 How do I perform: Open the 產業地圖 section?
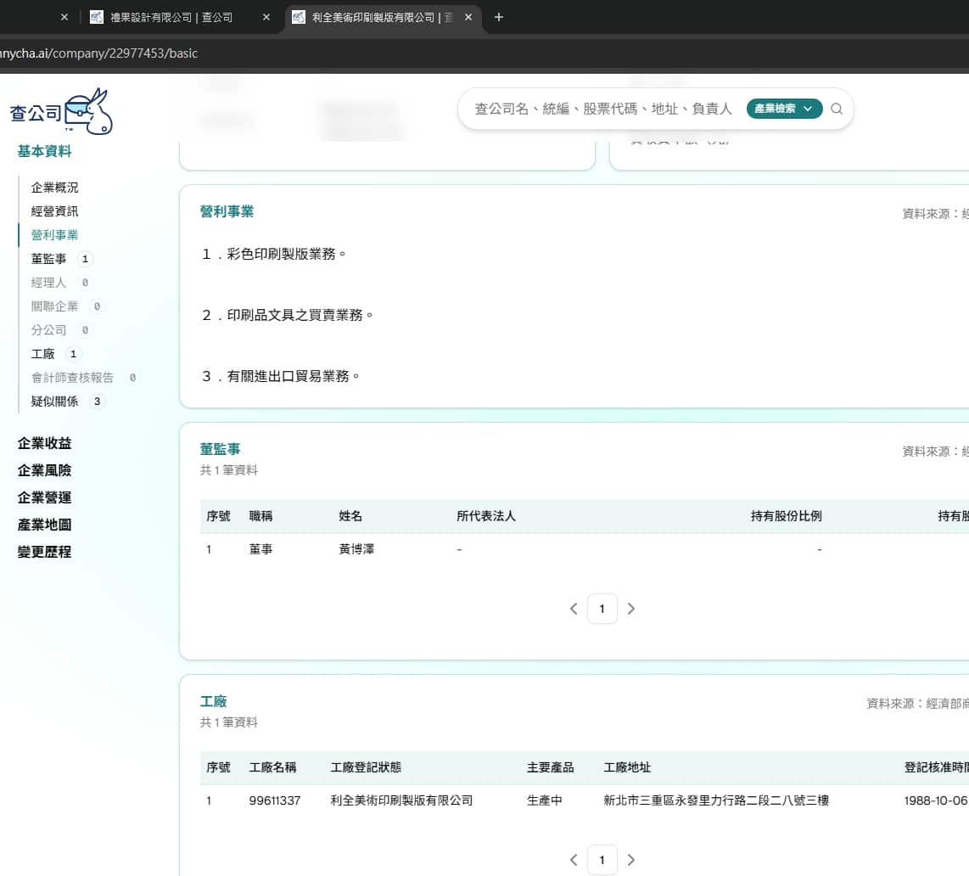pos(44,525)
